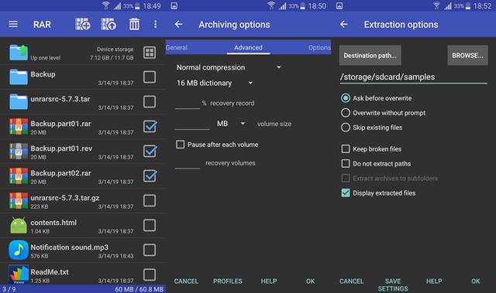Open the three-dot overflow menu
The height and width of the screenshot is (293, 496).
click(x=155, y=24)
